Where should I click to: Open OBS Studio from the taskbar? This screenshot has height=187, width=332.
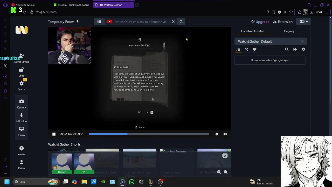160,182
